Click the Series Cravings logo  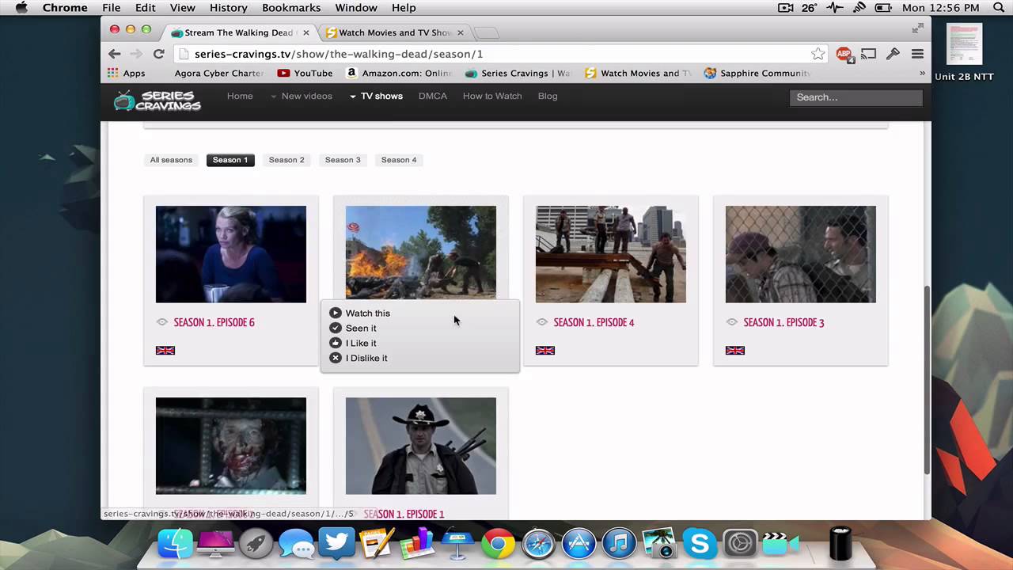[157, 100]
